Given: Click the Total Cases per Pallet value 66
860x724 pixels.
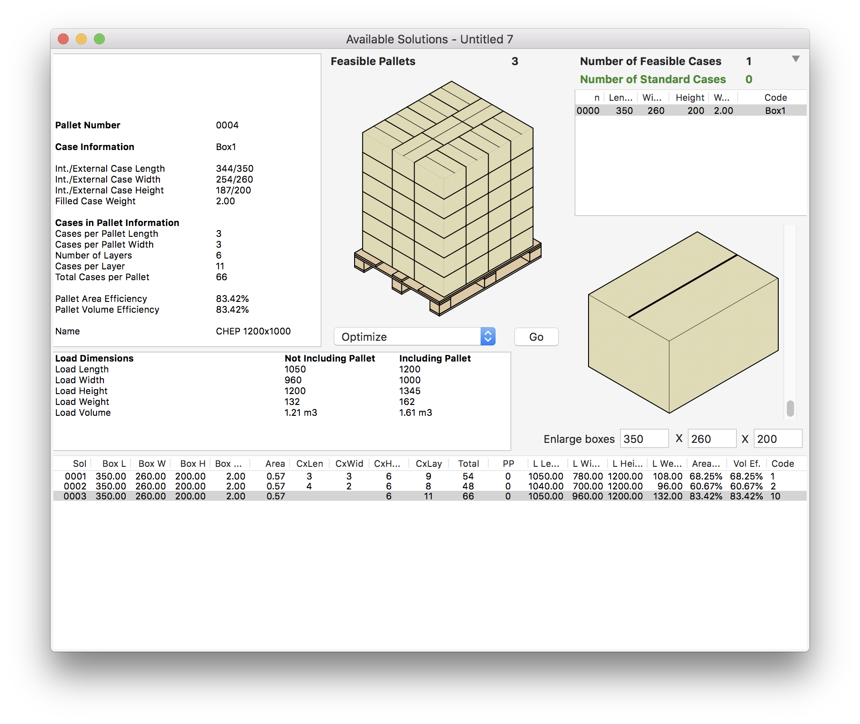Looking at the screenshot, I should 221,277.
